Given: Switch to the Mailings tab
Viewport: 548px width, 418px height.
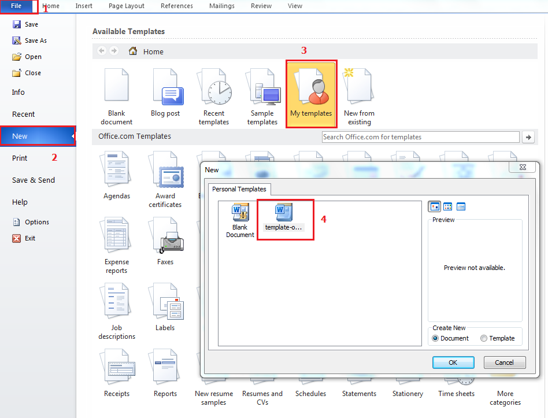Looking at the screenshot, I should coord(222,6).
